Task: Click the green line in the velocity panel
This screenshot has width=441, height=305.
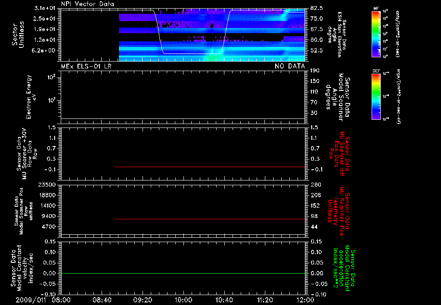Action: (183, 273)
